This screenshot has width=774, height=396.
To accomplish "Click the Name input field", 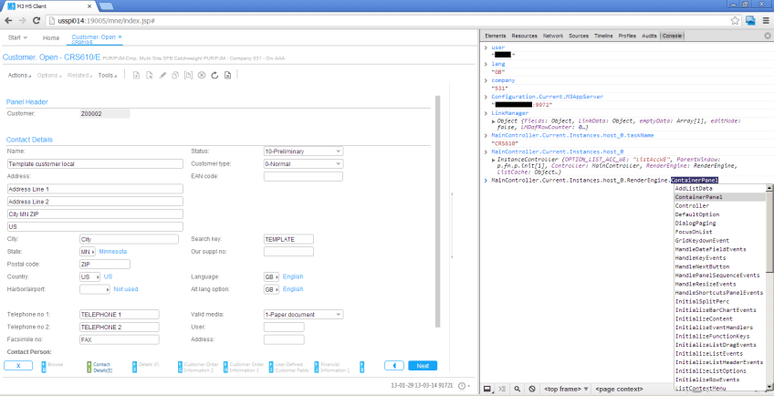I will pyautogui.click(x=95, y=164).
